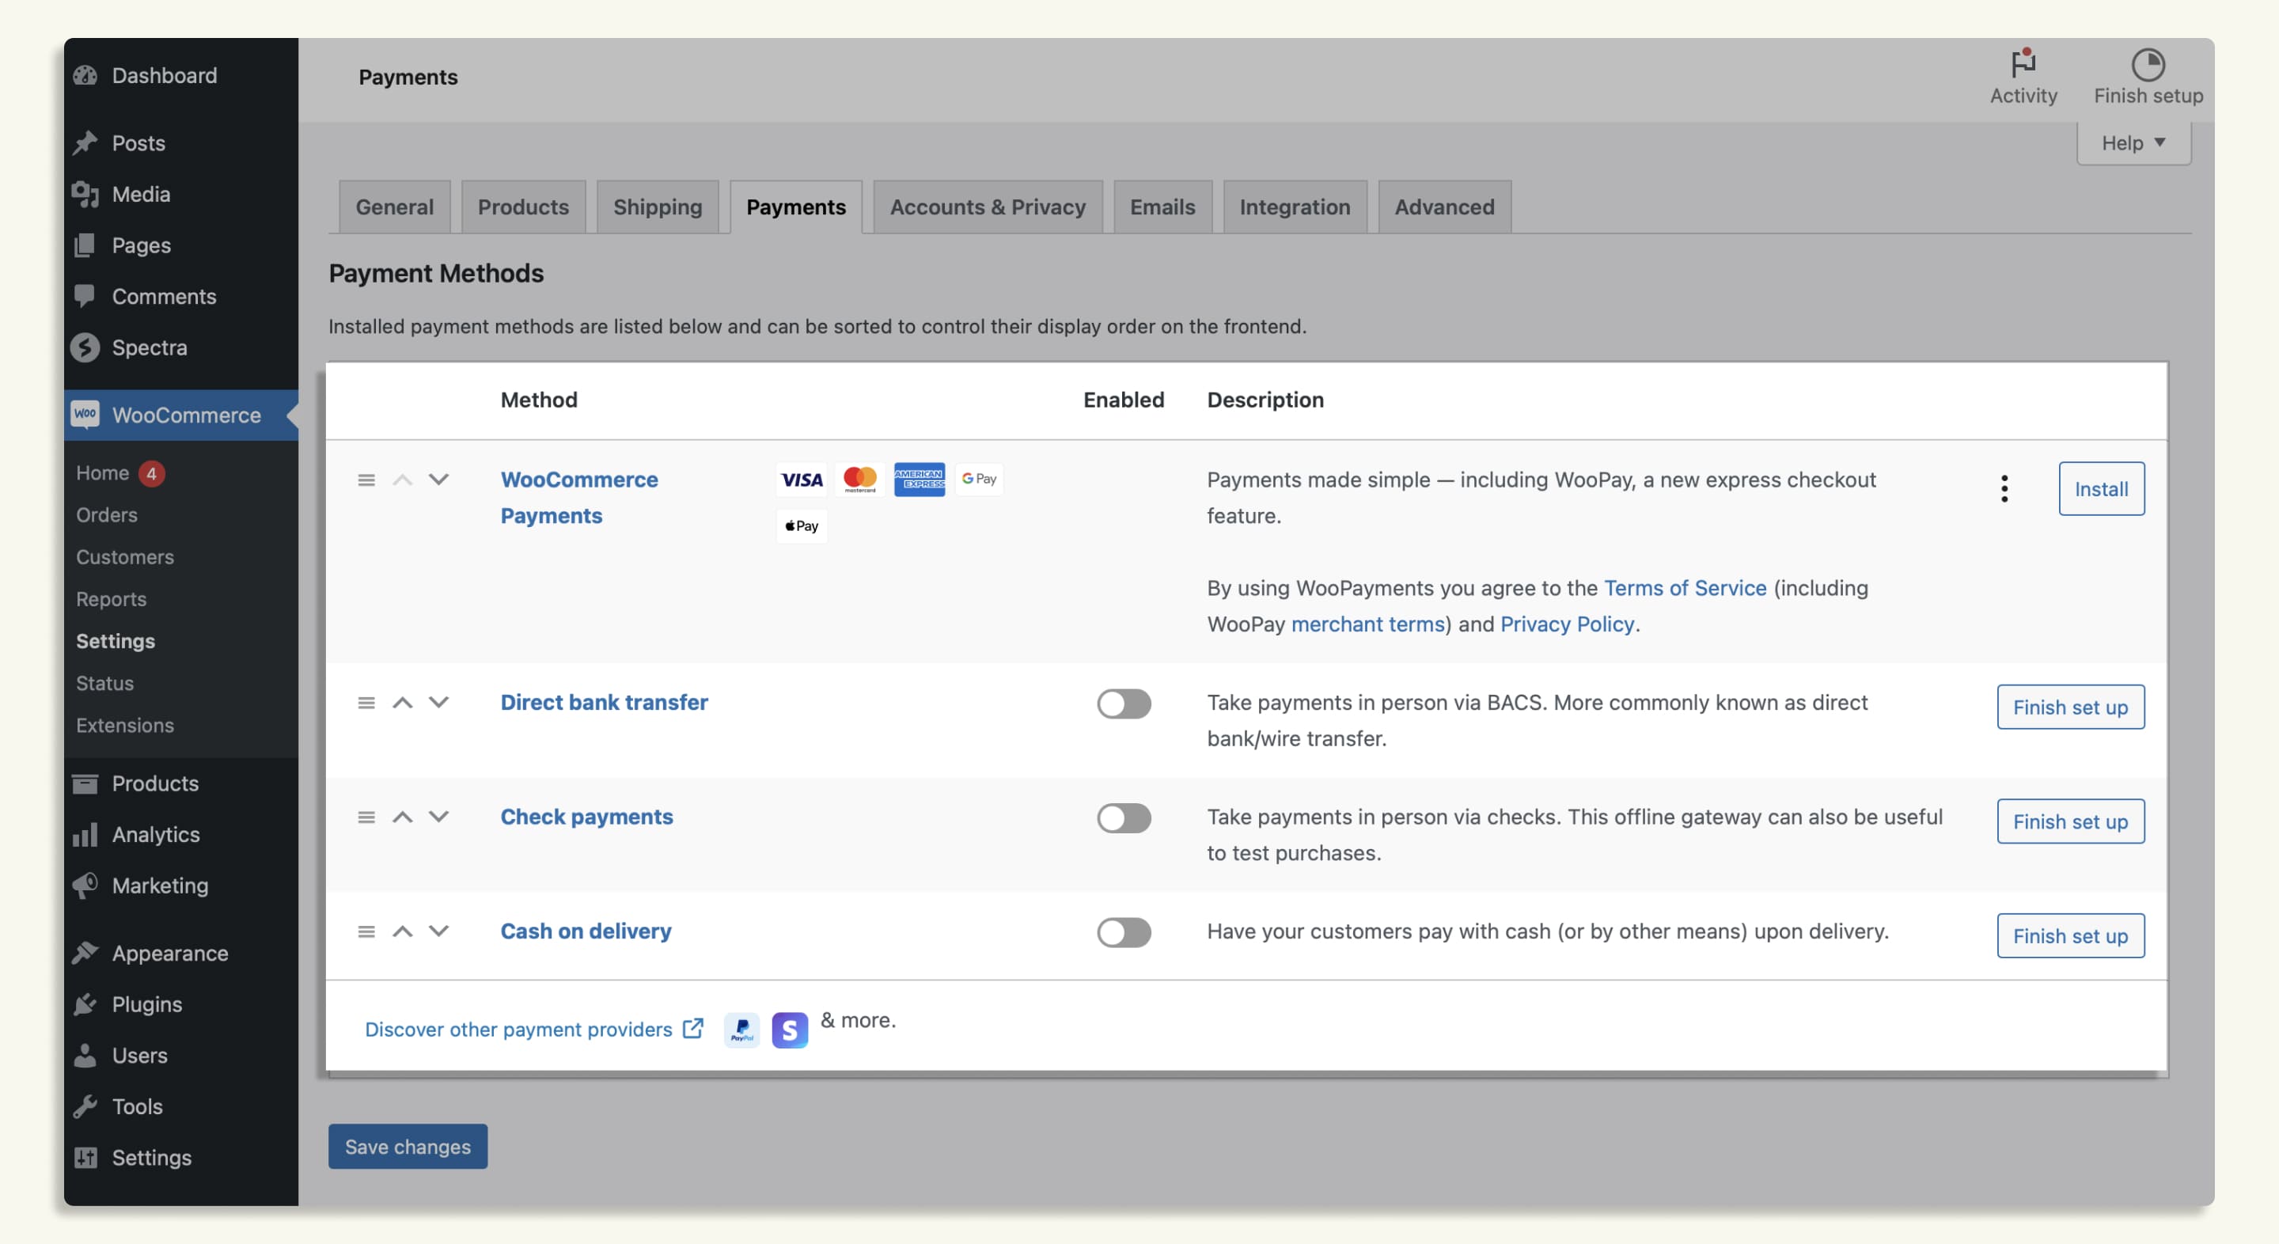Enable the Direct bank transfer toggle
The width and height of the screenshot is (2279, 1244).
(1124, 704)
